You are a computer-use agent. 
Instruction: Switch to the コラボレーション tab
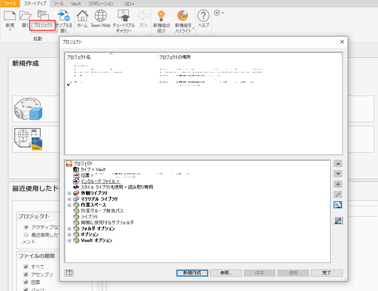click(101, 4)
